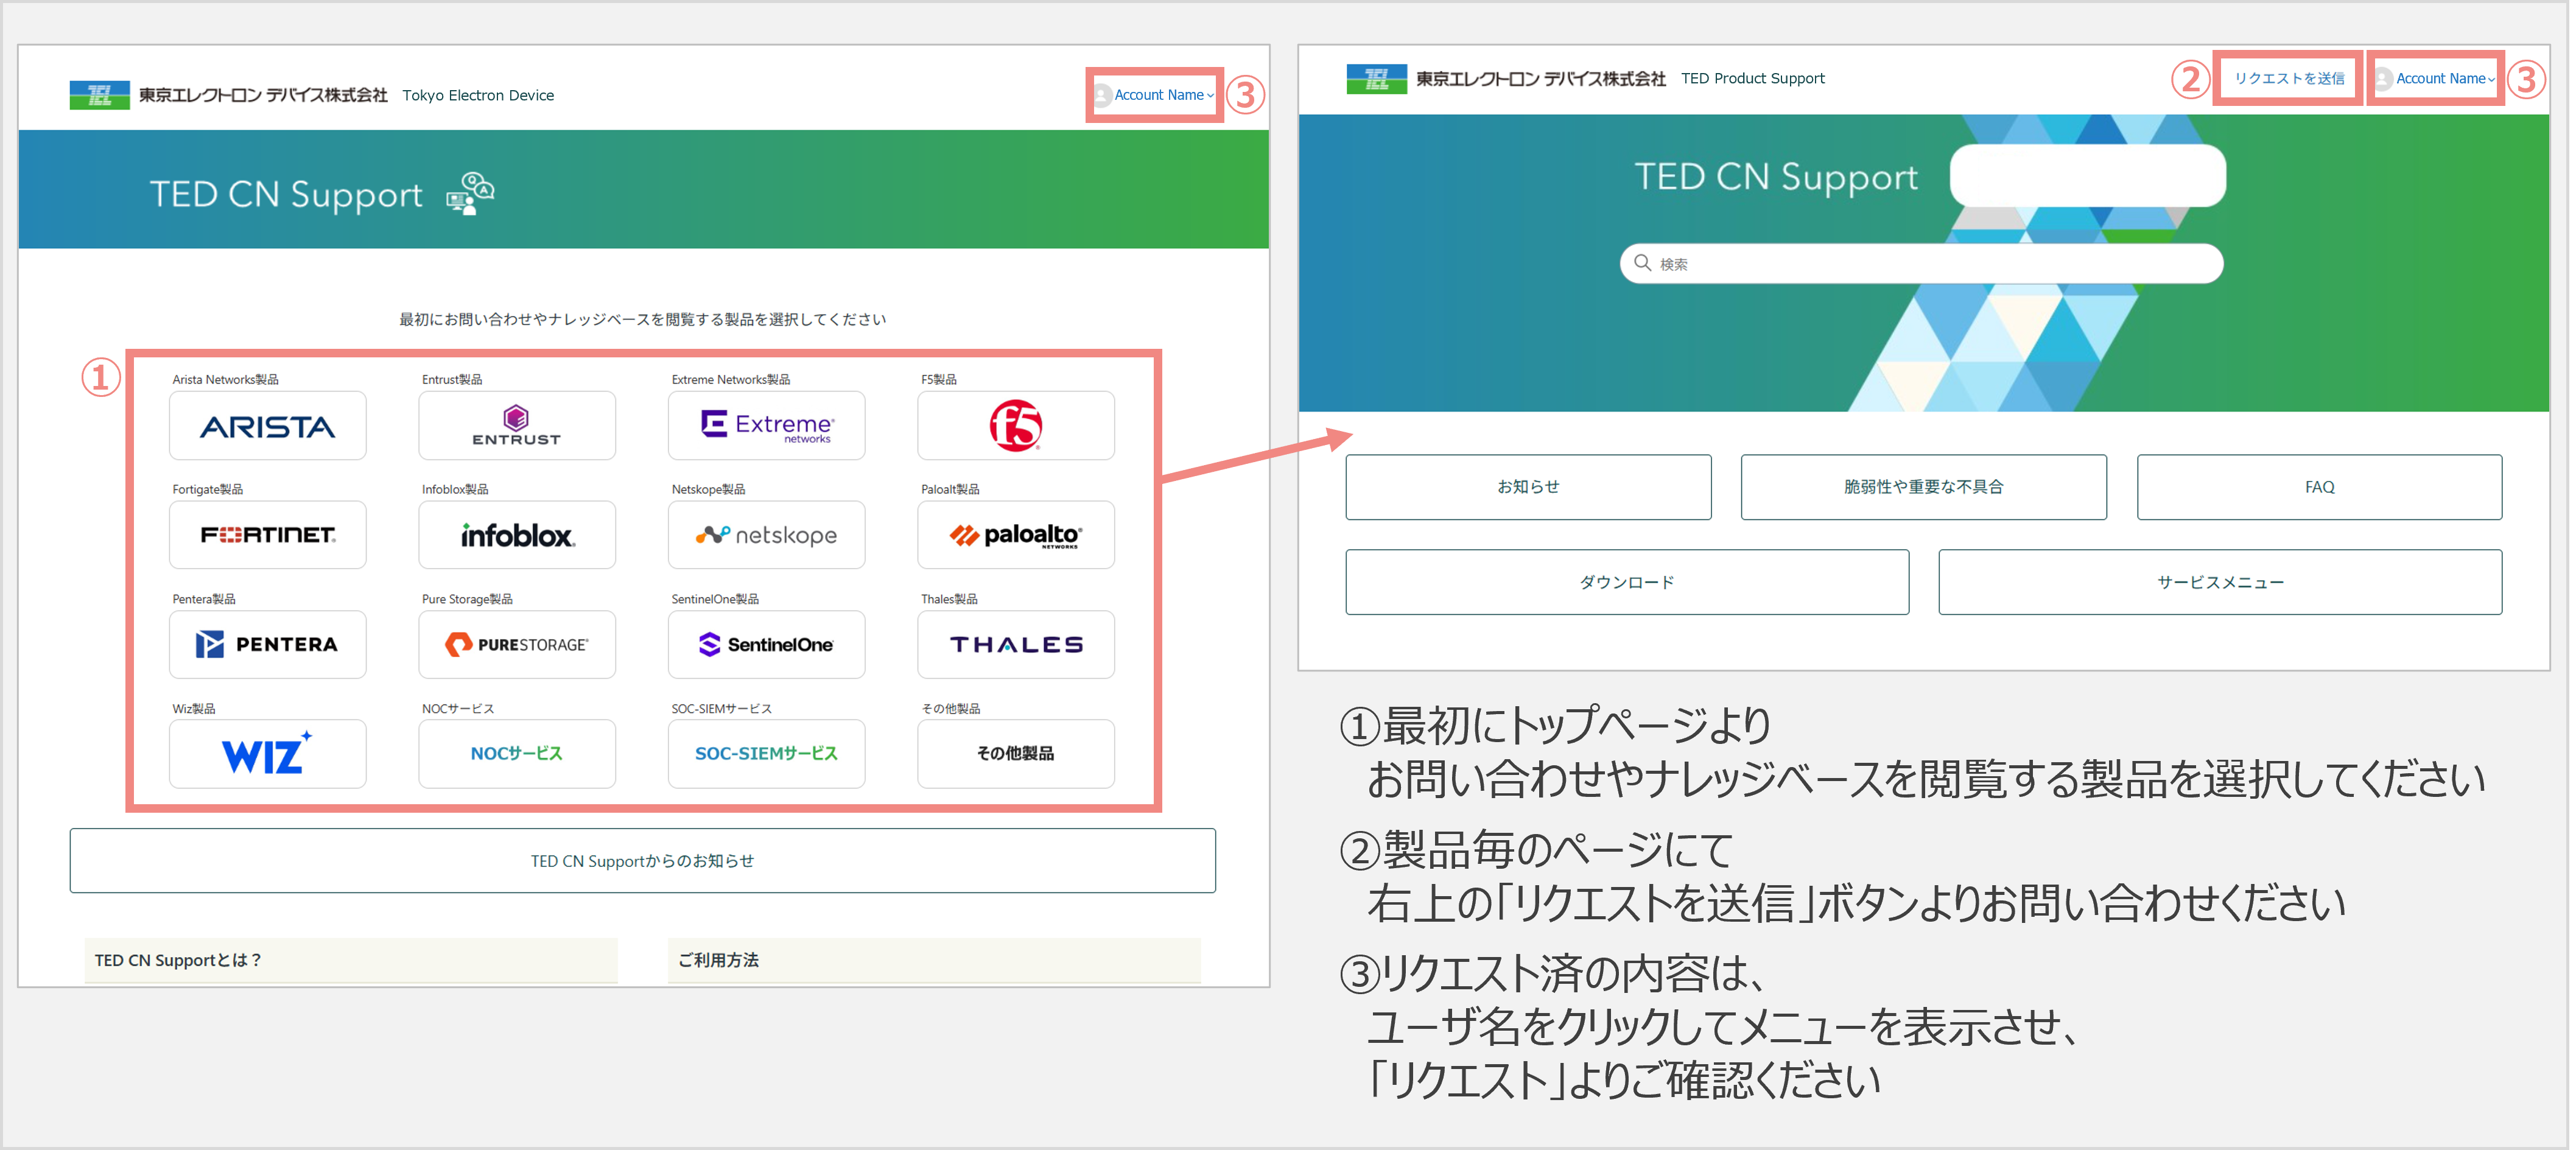Open the お知らせ section

pos(1528,487)
